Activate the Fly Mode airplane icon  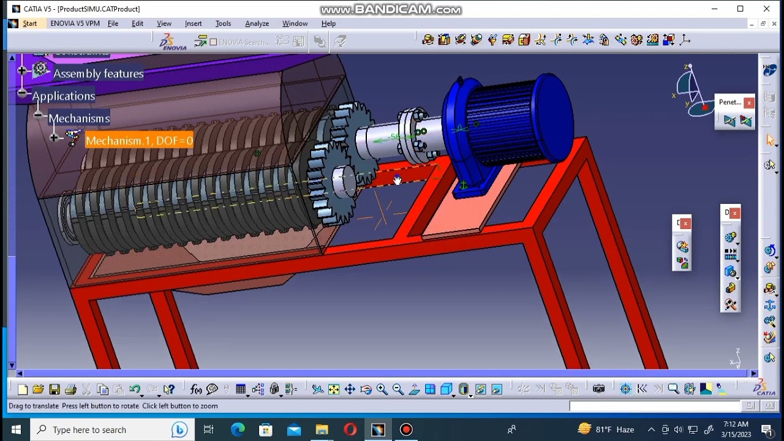coord(317,389)
